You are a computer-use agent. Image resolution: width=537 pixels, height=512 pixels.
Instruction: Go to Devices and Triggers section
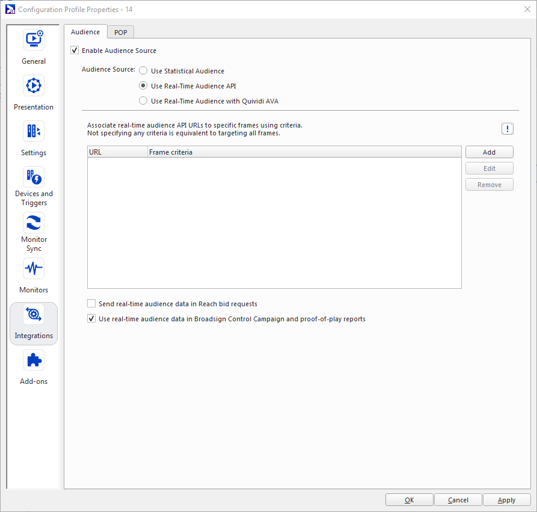[x=34, y=177]
